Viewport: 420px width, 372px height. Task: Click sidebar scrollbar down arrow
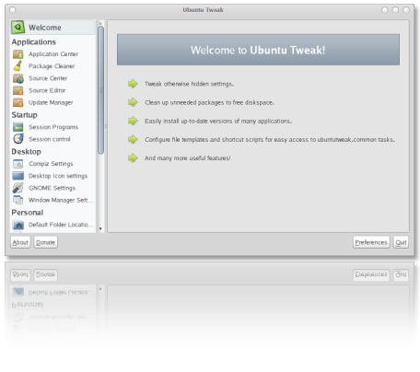[x=100, y=229]
